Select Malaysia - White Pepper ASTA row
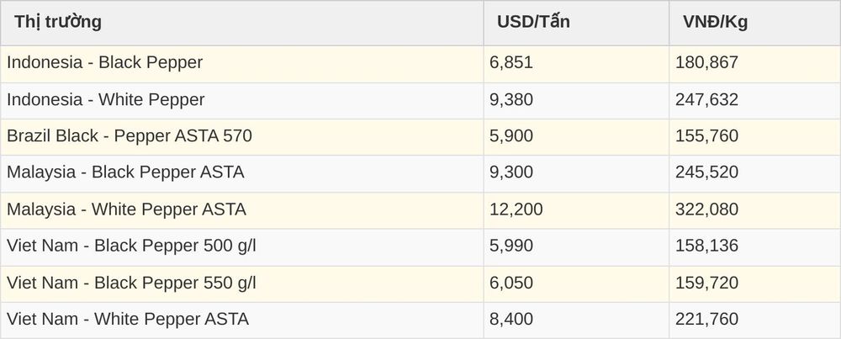The height and width of the screenshot is (339, 841). [420, 211]
